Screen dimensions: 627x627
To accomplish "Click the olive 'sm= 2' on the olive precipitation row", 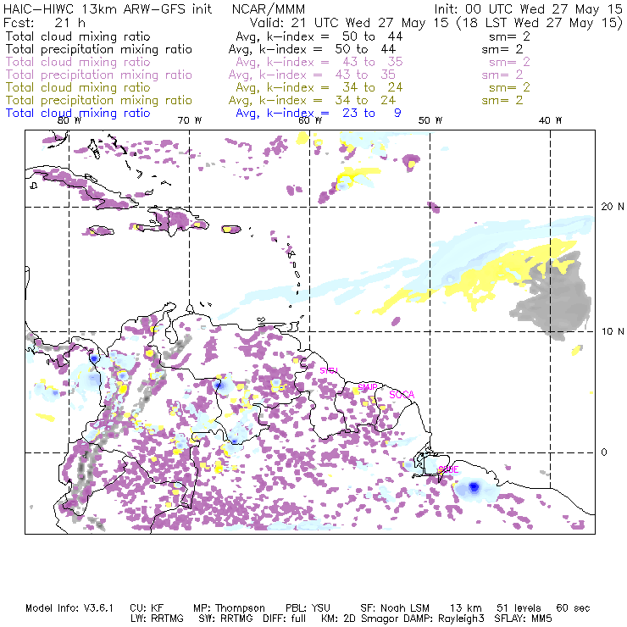I will 502,100.
